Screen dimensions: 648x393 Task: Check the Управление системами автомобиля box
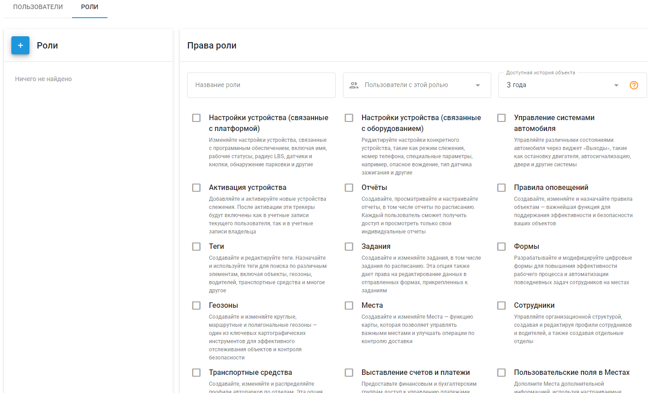click(x=502, y=118)
